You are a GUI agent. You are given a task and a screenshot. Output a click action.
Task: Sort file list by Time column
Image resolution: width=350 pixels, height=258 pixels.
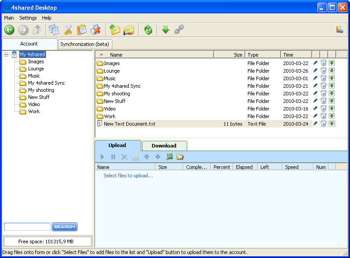296,55
